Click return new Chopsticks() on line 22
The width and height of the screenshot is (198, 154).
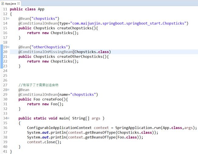coord(53,61)
